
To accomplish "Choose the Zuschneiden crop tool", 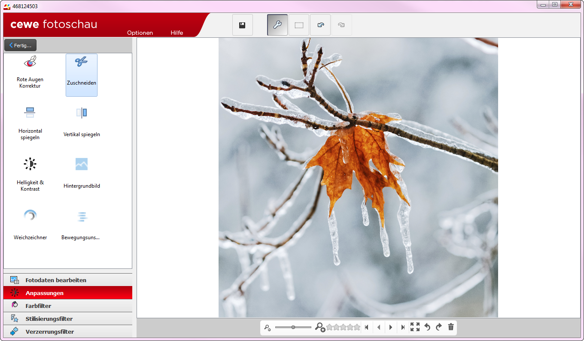I will pos(82,75).
